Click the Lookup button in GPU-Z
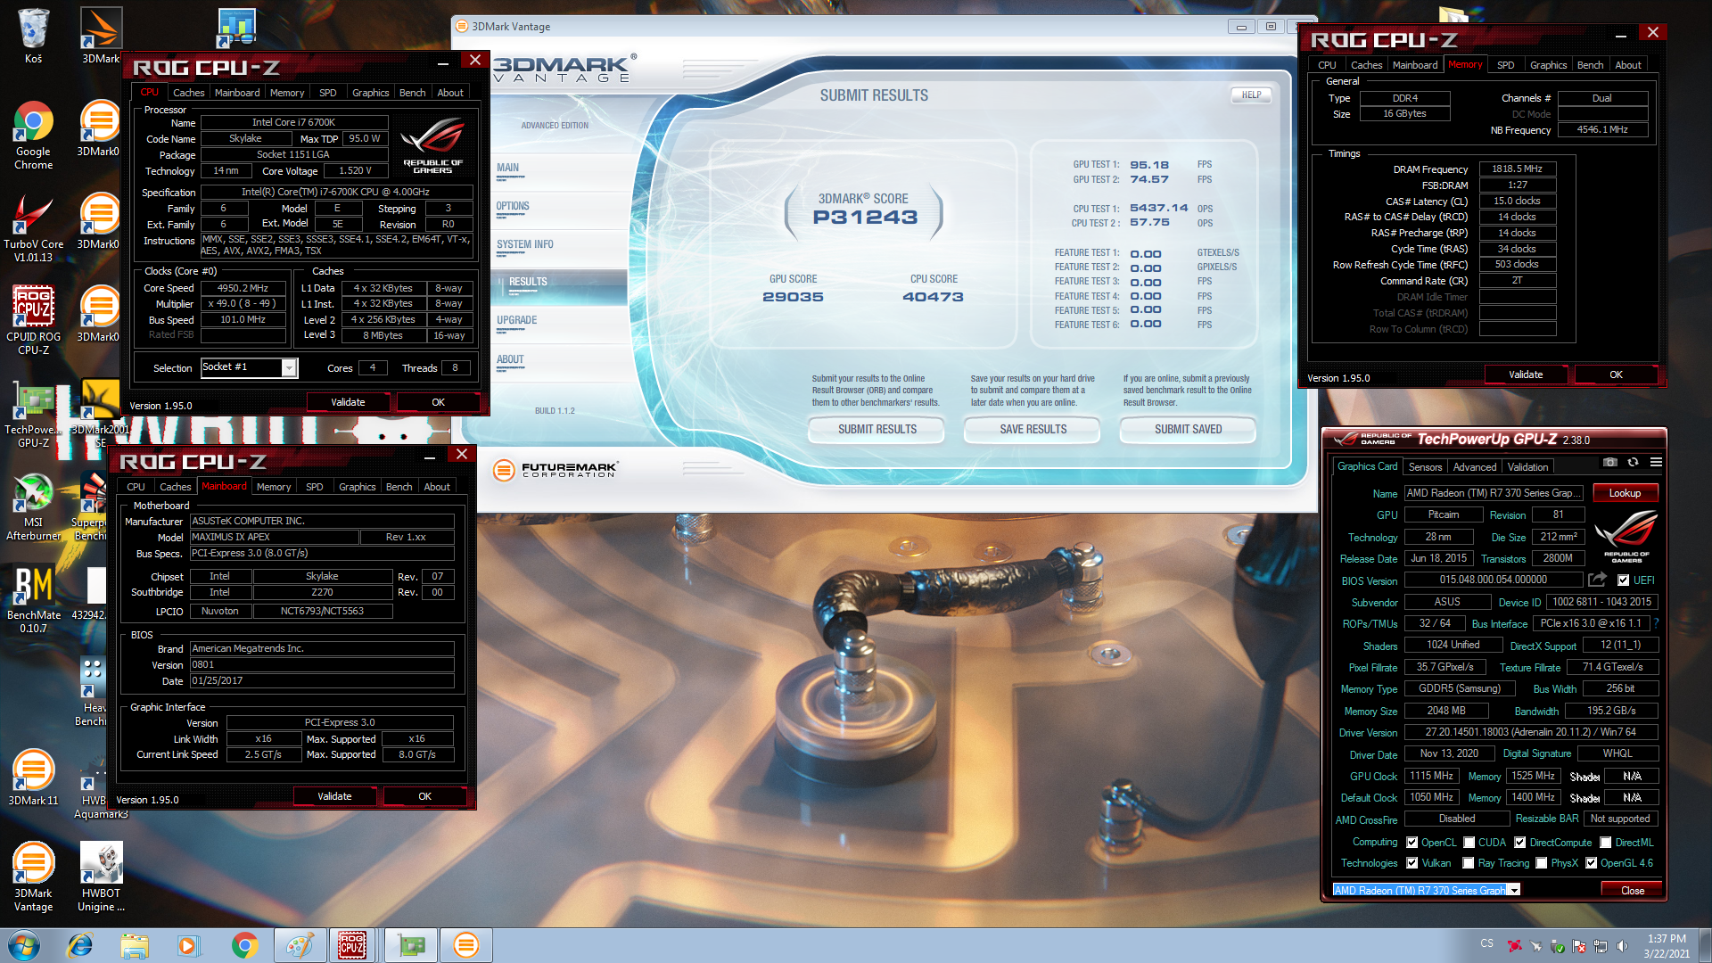 1624,493
